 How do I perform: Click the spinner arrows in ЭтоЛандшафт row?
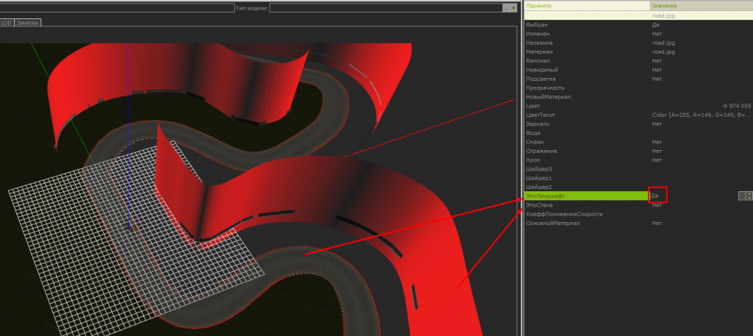749,196
